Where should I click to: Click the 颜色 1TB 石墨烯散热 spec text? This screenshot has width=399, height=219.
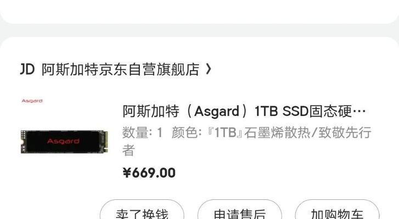tap(241, 132)
